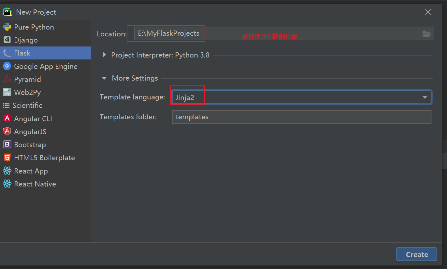Click the Pyramid project icon
The image size is (447, 269).
click(x=7, y=79)
